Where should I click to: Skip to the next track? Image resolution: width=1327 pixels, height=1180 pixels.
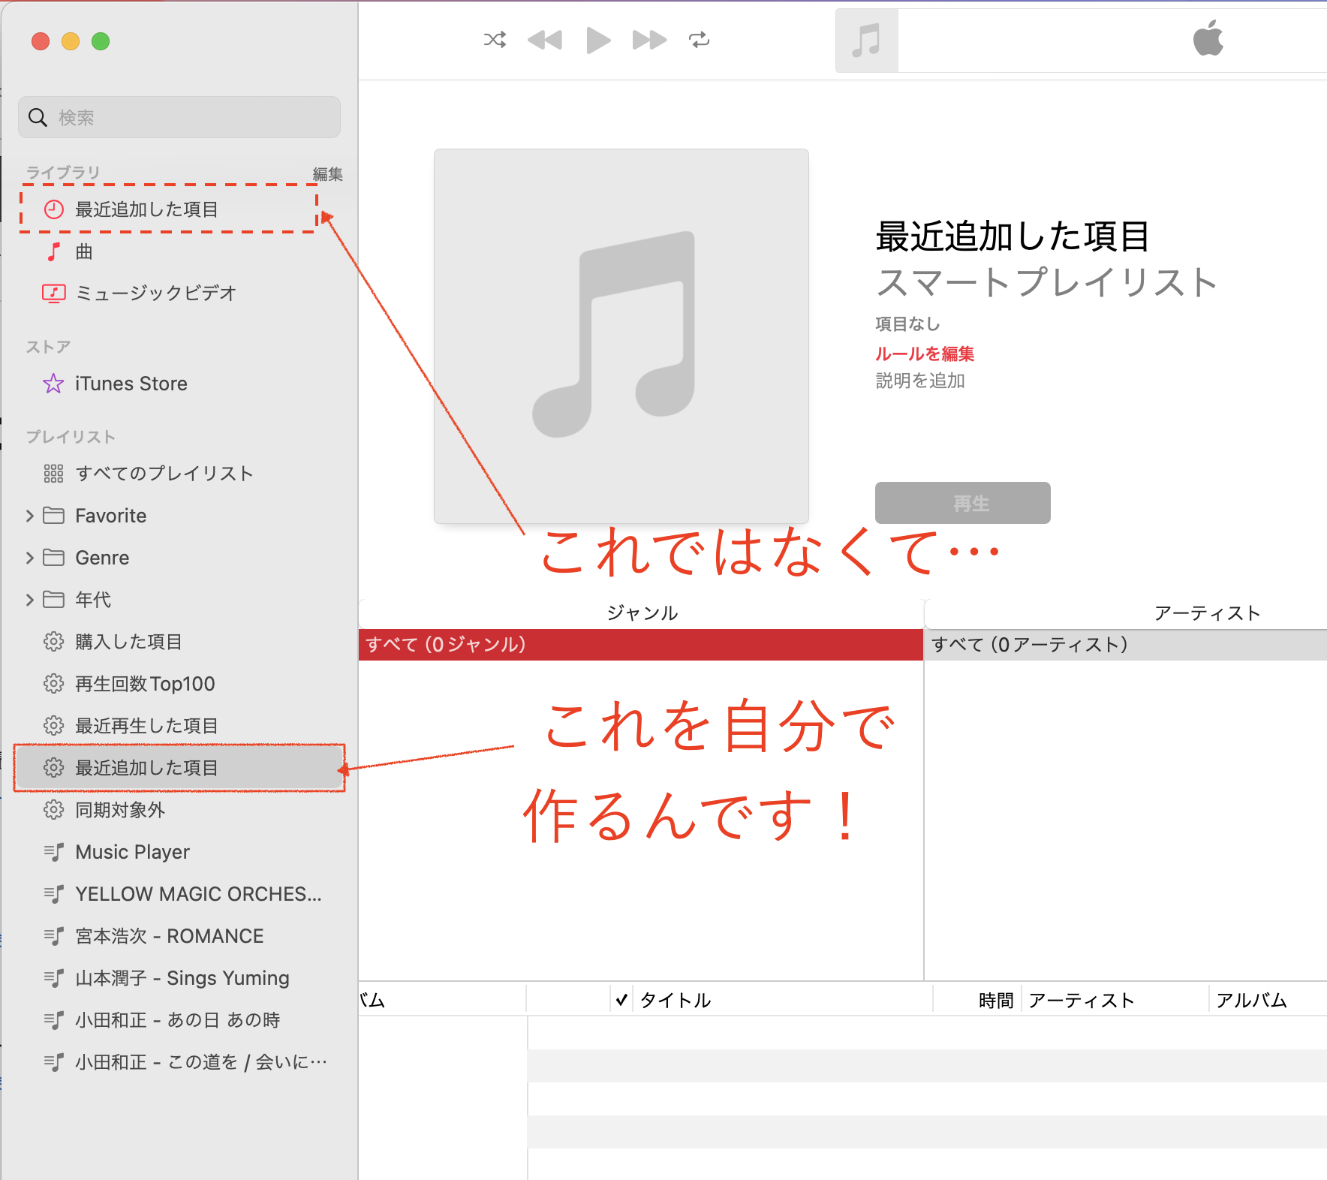649,40
